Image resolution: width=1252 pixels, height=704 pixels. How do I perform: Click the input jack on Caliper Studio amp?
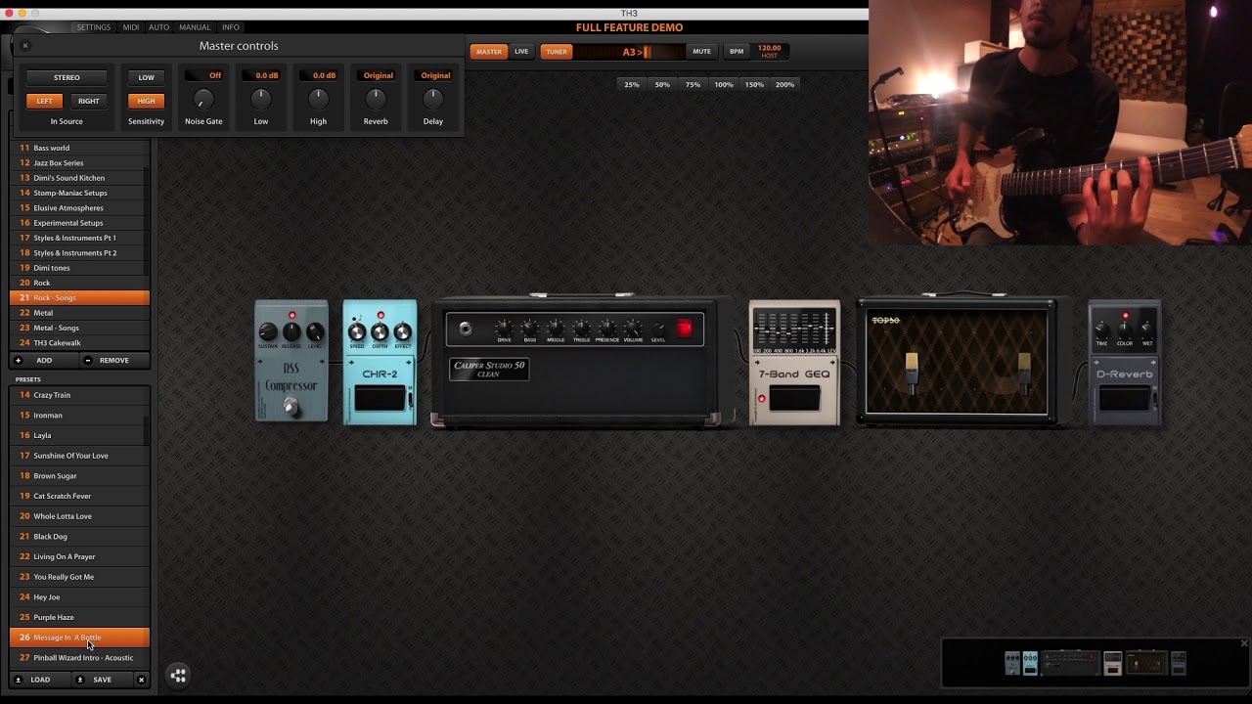click(x=466, y=329)
